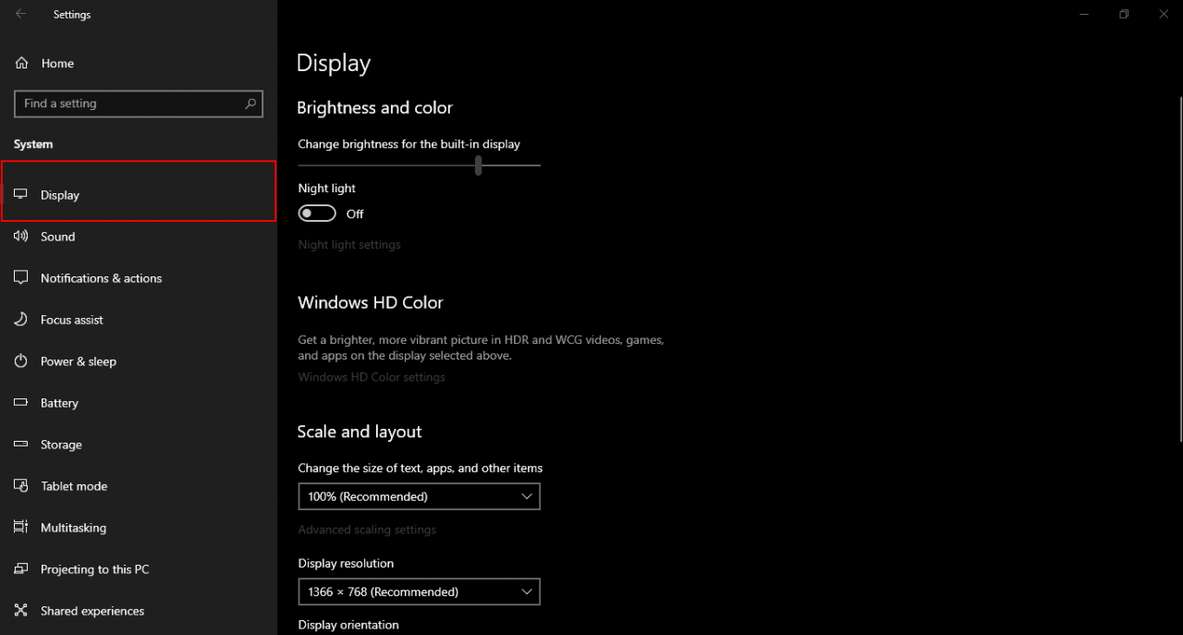Viewport: 1183px width, 635px height.
Task: Open Shared experiences settings
Action: (x=91, y=611)
